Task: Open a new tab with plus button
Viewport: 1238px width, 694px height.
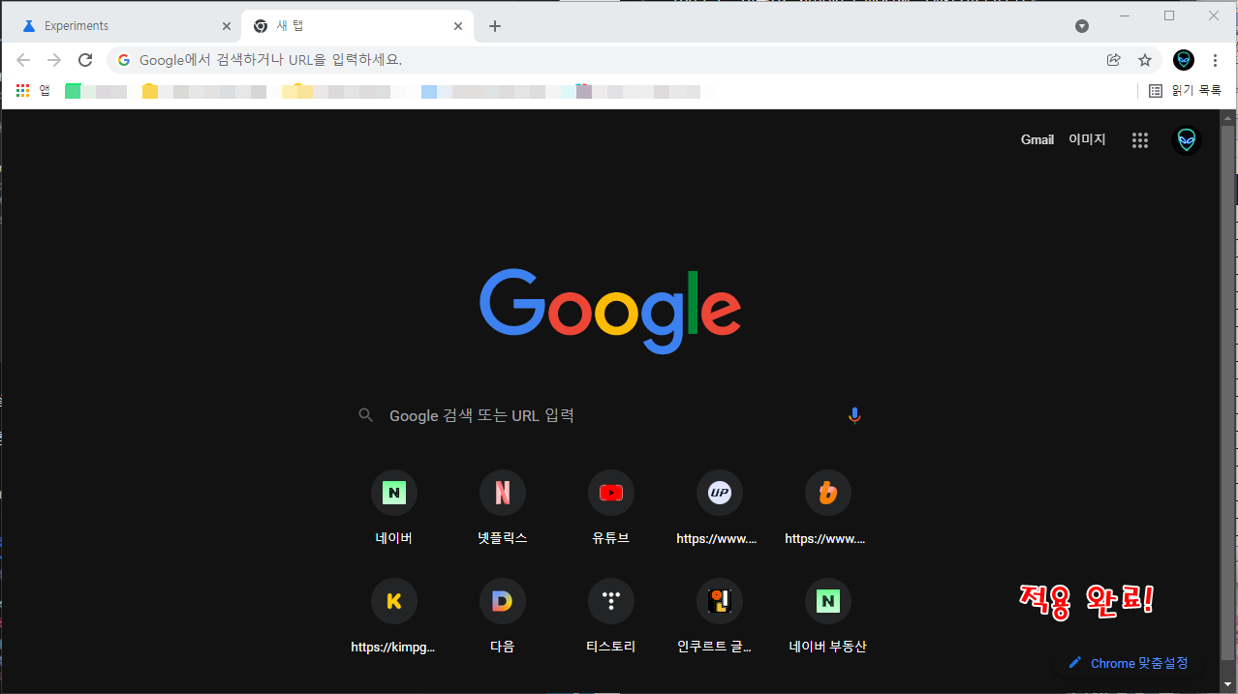Action: (x=495, y=26)
